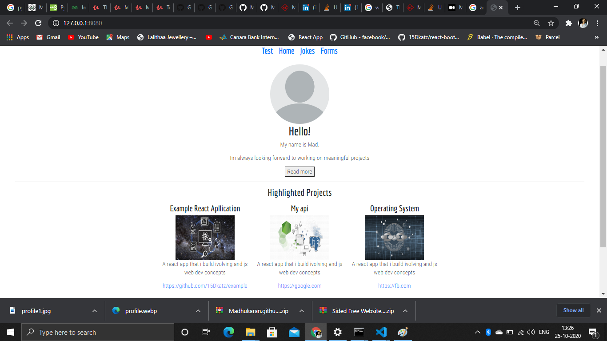Open the zoom magnifier icon in address bar
The width and height of the screenshot is (607, 341).
[x=537, y=23]
